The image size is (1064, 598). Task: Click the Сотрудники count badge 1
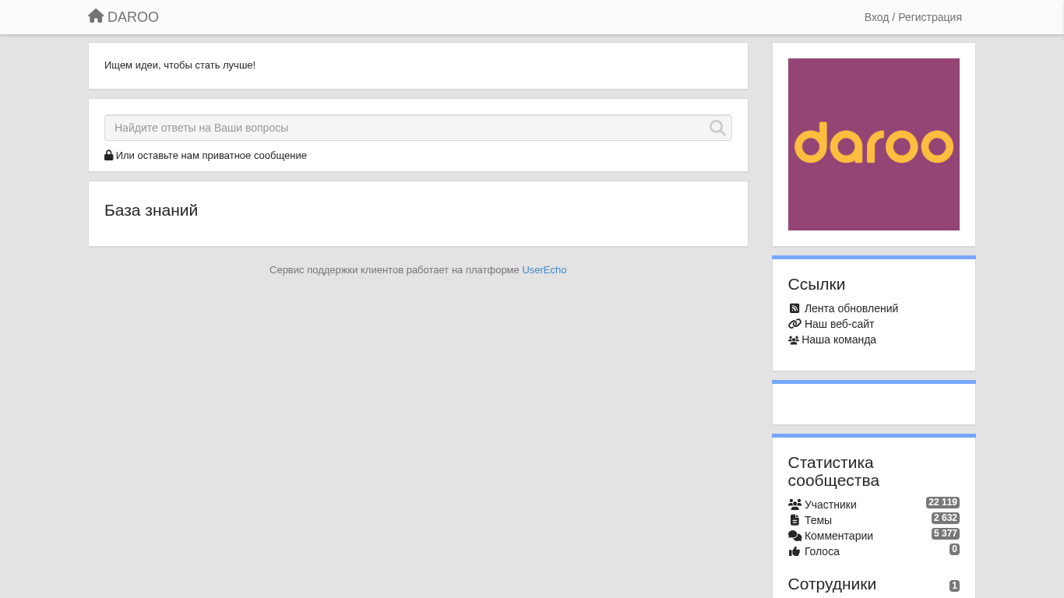[954, 586]
